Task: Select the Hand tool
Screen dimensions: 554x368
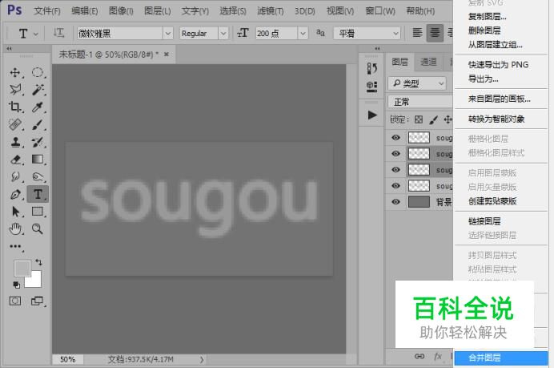Action: [15, 229]
